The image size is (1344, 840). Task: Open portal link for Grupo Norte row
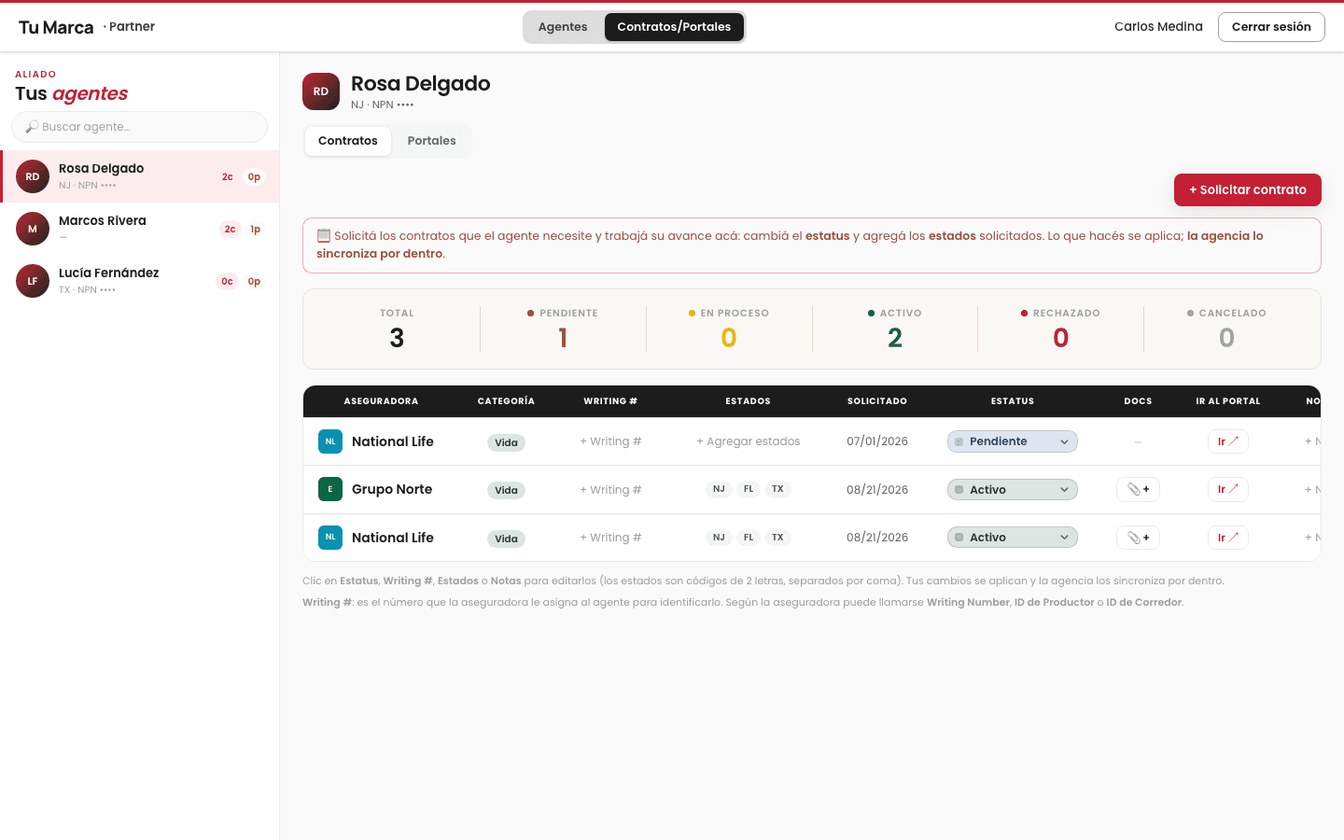(x=1227, y=489)
